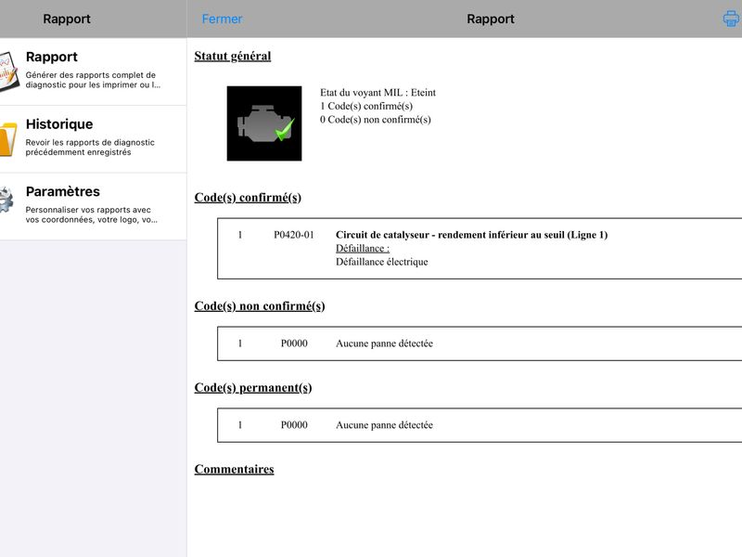The height and width of the screenshot is (557, 742).
Task: Click the Circuit de catalyseur description text
Action: [471, 235]
